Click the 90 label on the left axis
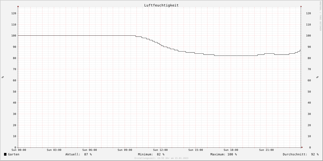The height and width of the screenshot is (161, 323). coord(15,47)
